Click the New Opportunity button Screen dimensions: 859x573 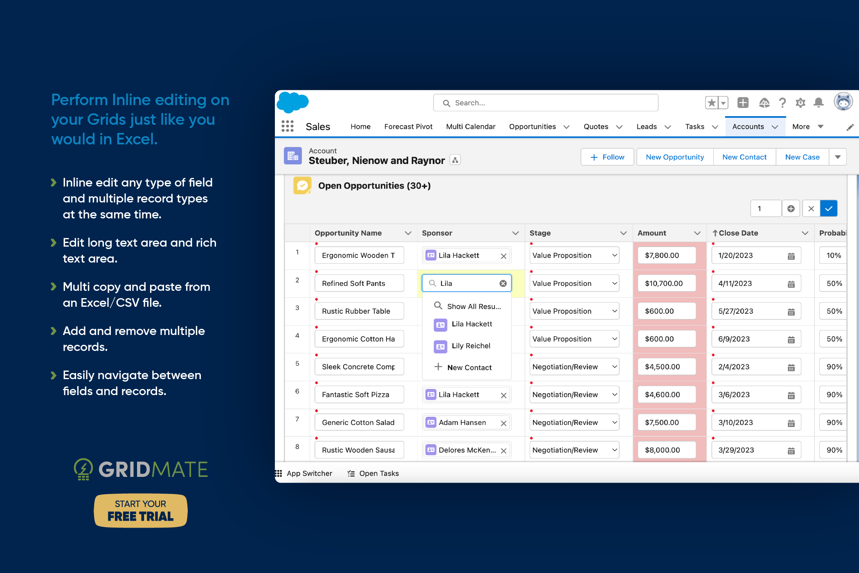pos(674,157)
